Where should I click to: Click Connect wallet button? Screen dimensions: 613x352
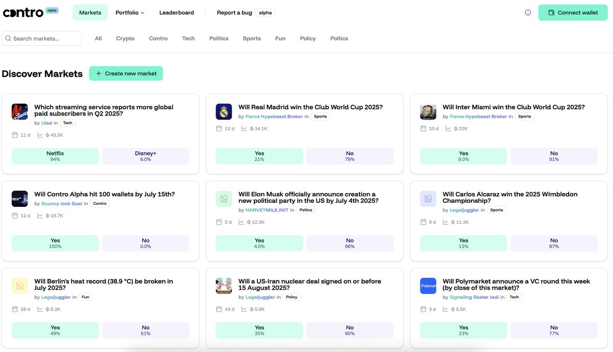click(573, 13)
